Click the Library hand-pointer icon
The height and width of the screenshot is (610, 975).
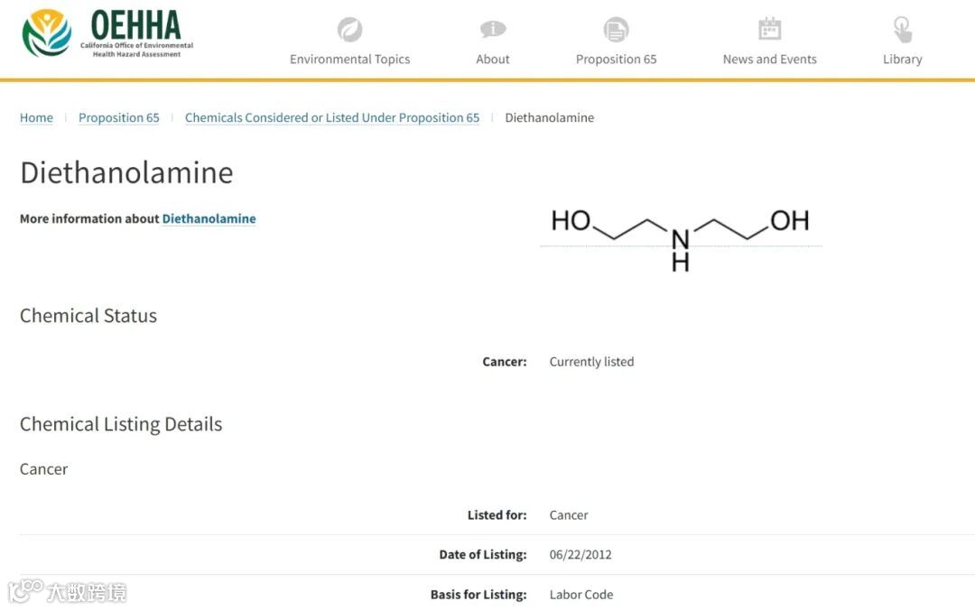[x=902, y=29]
